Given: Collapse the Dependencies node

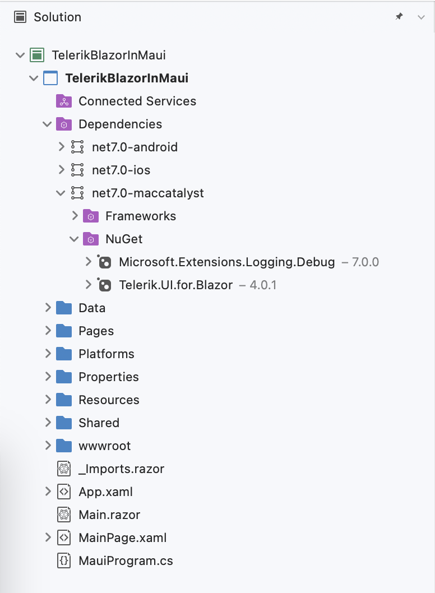Looking at the screenshot, I should [47, 124].
